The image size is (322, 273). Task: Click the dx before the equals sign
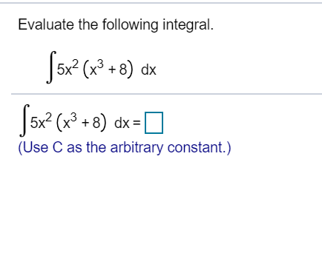point(122,123)
